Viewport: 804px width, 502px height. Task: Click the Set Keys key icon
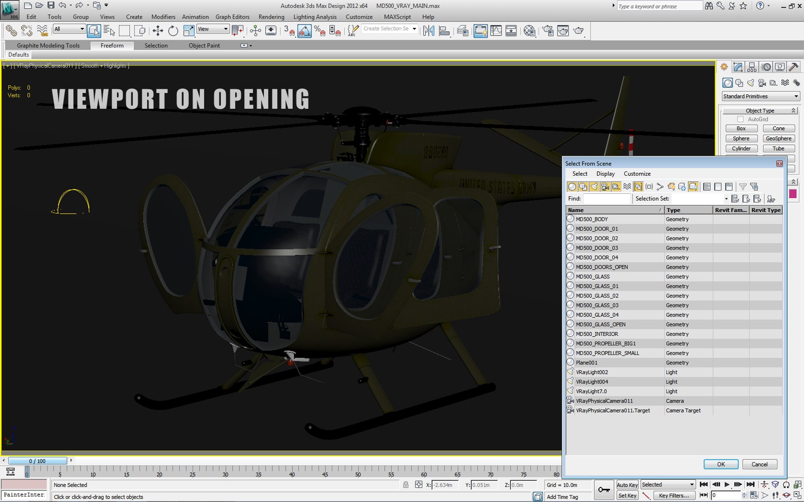604,489
